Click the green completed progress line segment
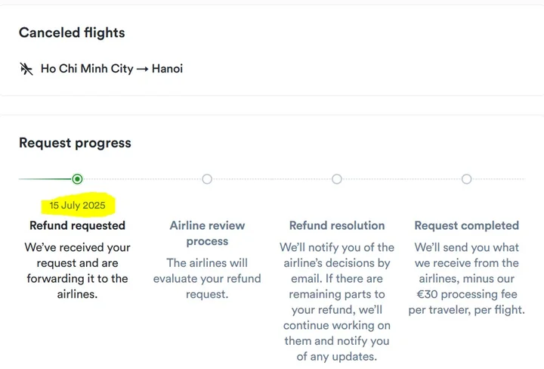544x369 pixels. click(x=45, y=179)
